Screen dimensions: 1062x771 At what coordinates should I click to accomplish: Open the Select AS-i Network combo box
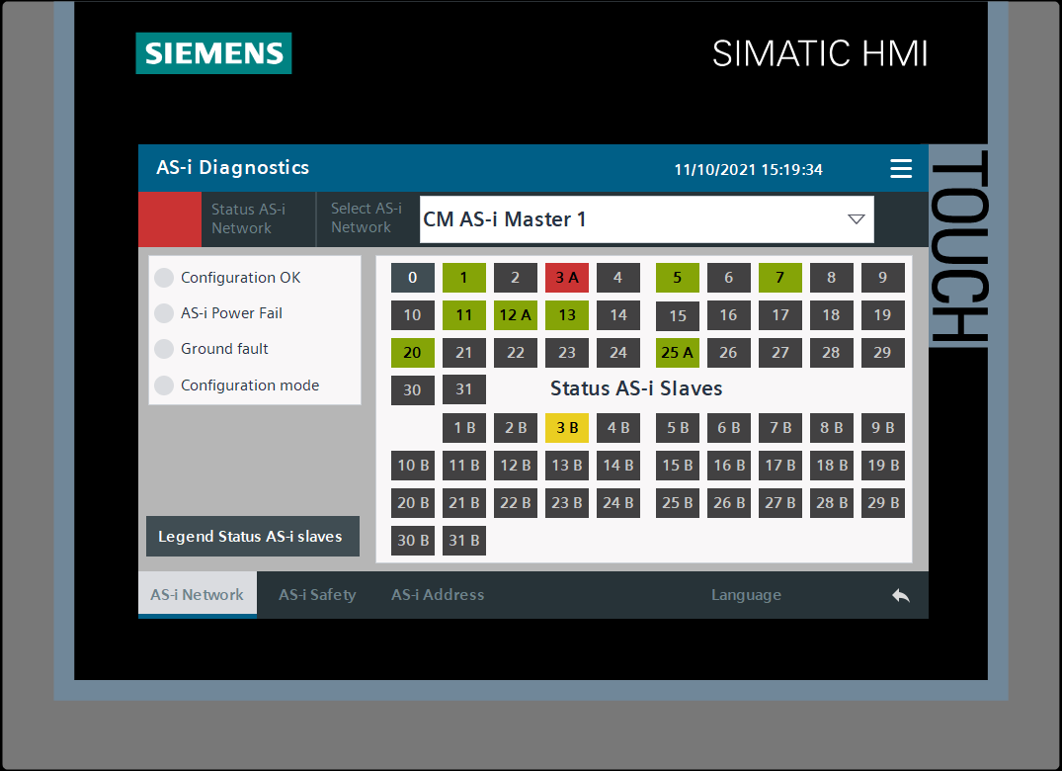(646, 218)
